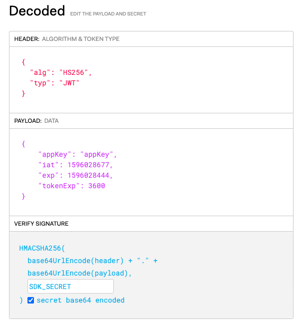This screenshot has height=321, width=303.
Task: Click the "exp" key in payload
Action: (48, 175)
